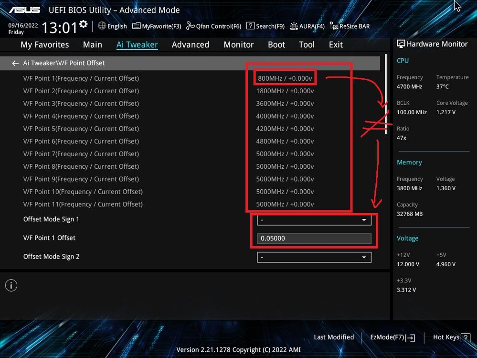
Task: Open Search(F9)
Action: (x=265, y=26)
